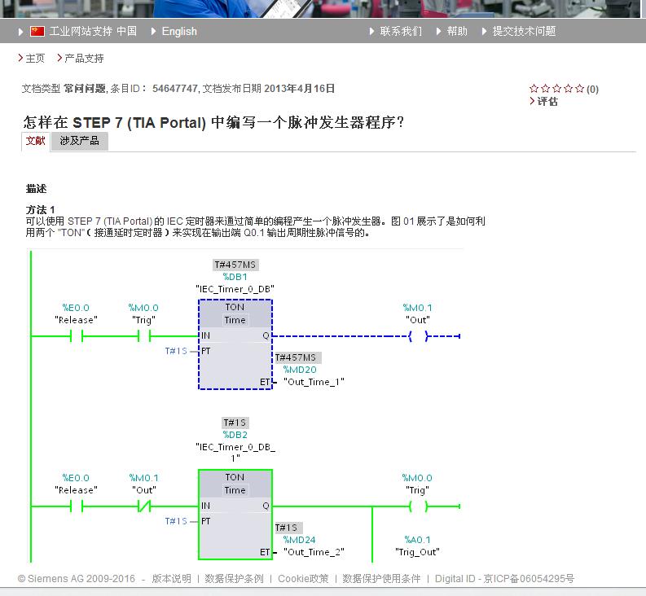Click the first TON timer block DB1
Image resolution: width=646 pixels, height=596 pixels.
tap(235, 344)
